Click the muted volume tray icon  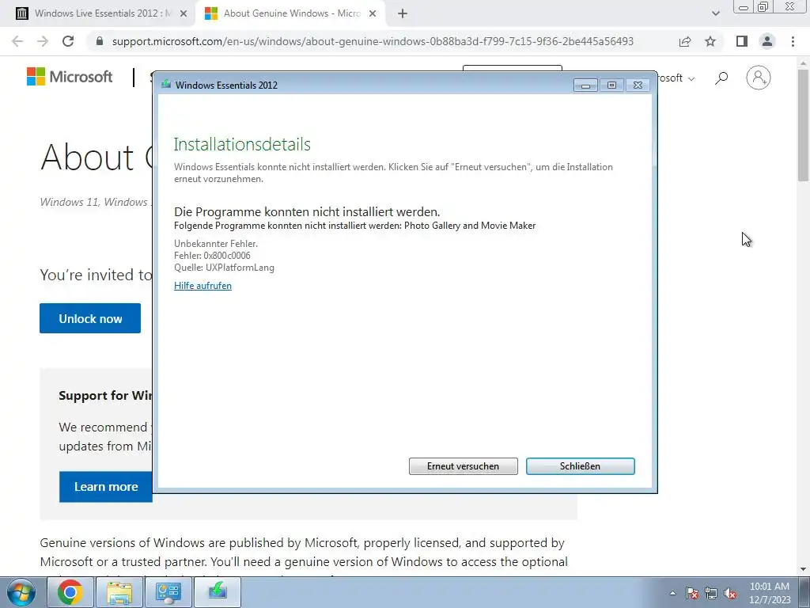tap(730, 593)
